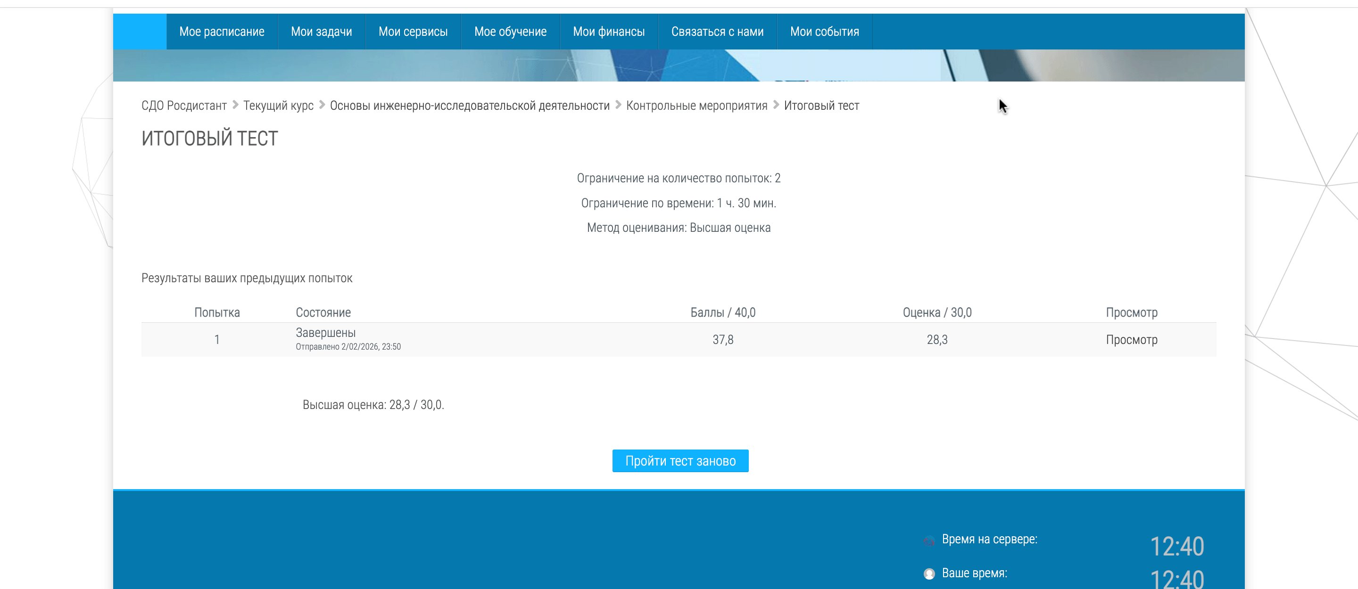1358x589 pixels.
Task: Click the light-blue home square in navbar
Action: pyautogui.click(x=140, y=32)
